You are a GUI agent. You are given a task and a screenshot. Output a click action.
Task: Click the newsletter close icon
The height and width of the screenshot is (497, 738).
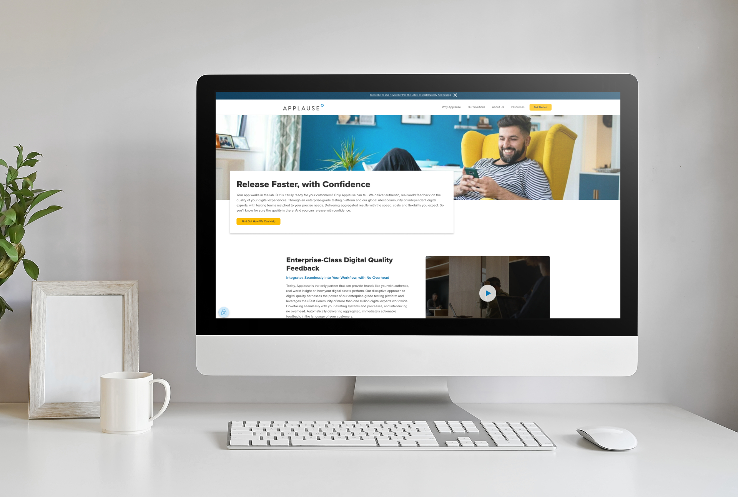click(x=457, y=95)
